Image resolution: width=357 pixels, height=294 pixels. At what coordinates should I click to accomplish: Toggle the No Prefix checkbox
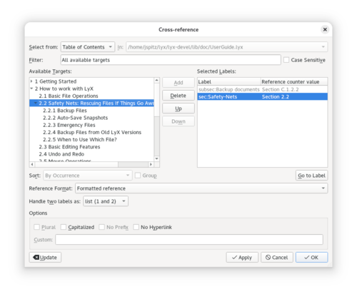tap(101, 227)
